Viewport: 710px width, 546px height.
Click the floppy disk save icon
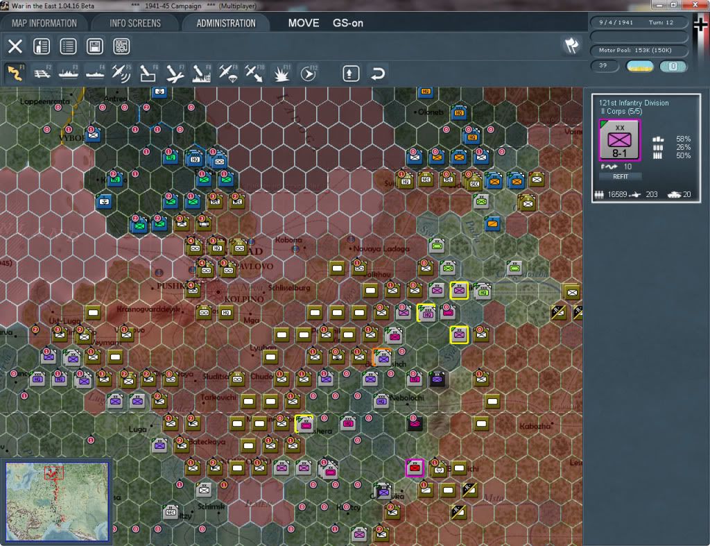tap(94, 46)
